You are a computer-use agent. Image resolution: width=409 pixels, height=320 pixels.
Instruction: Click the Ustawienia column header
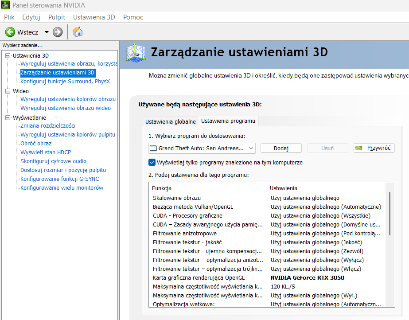326,188
